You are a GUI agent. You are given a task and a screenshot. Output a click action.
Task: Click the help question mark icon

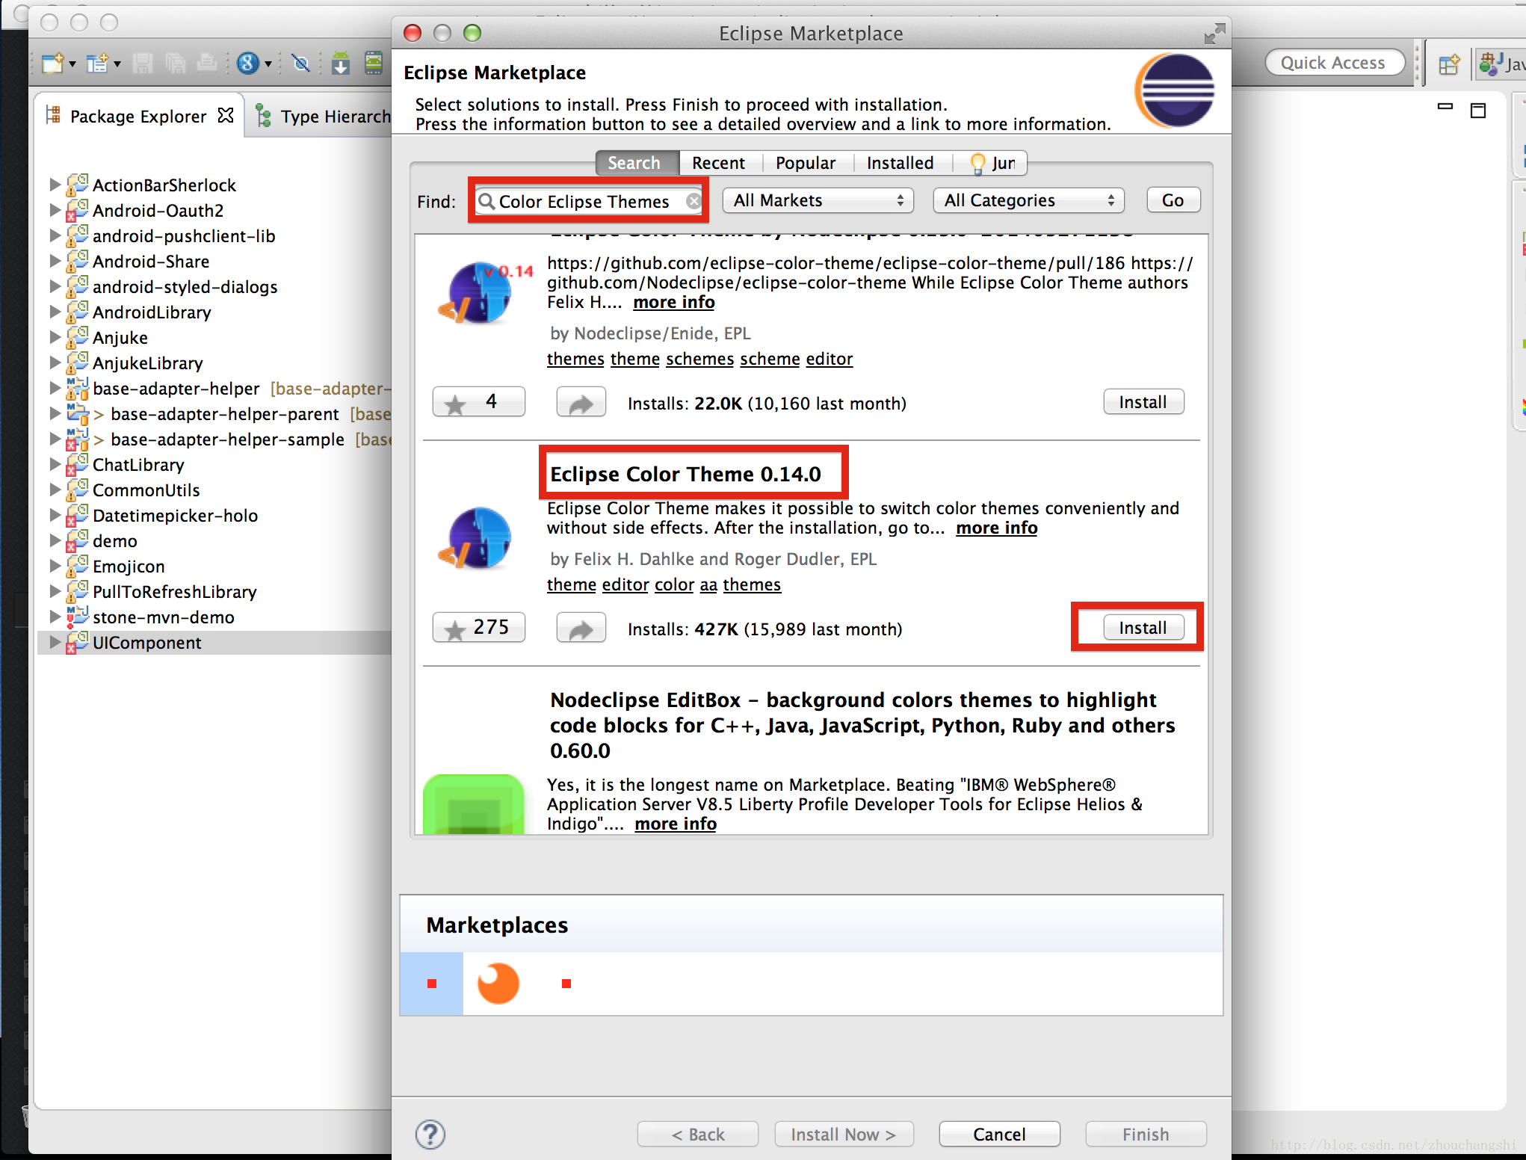tap(430, 1134)
